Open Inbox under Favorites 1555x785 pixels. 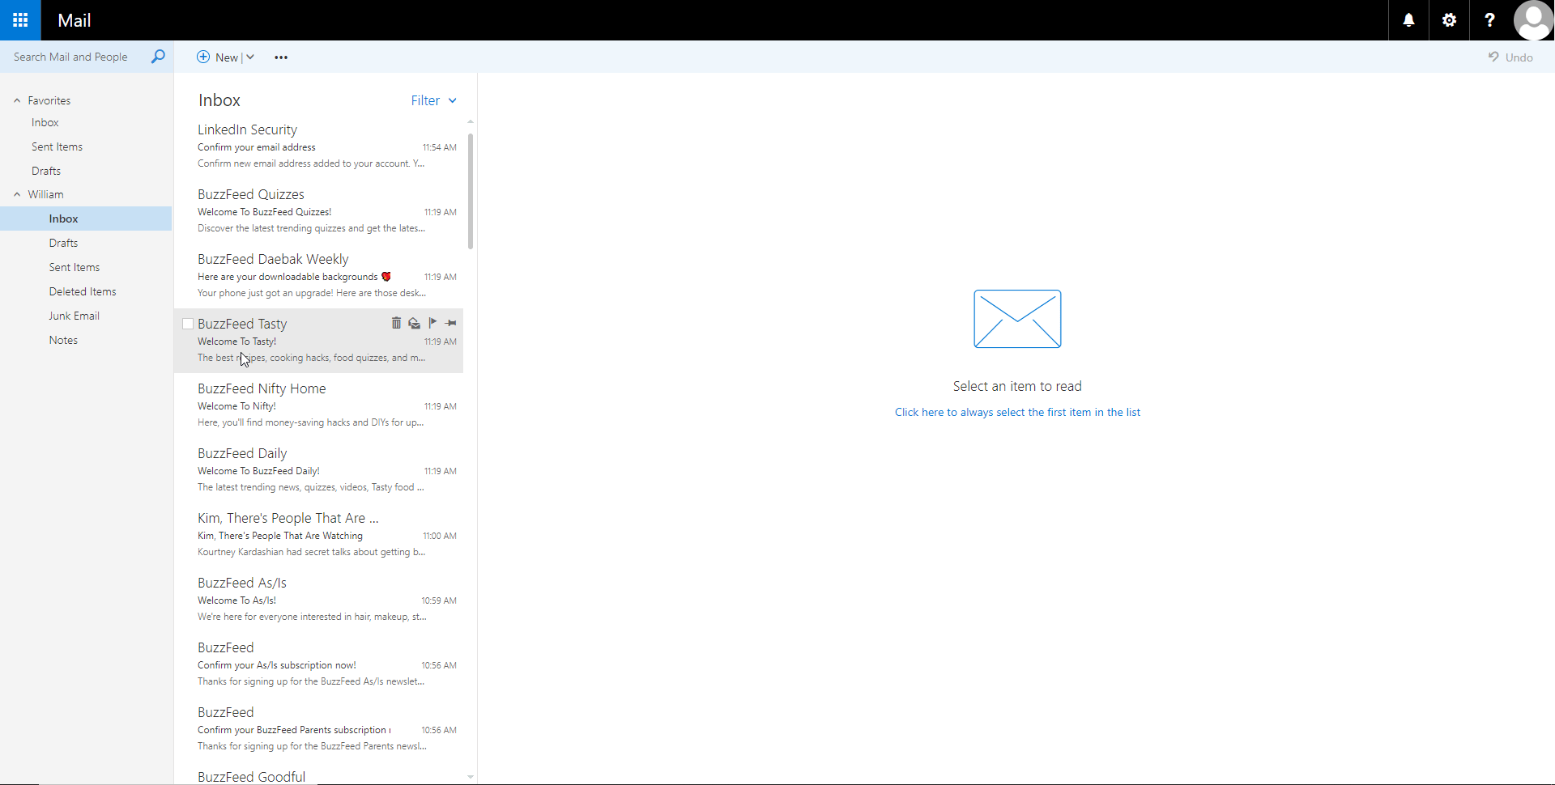pos(45,122)
